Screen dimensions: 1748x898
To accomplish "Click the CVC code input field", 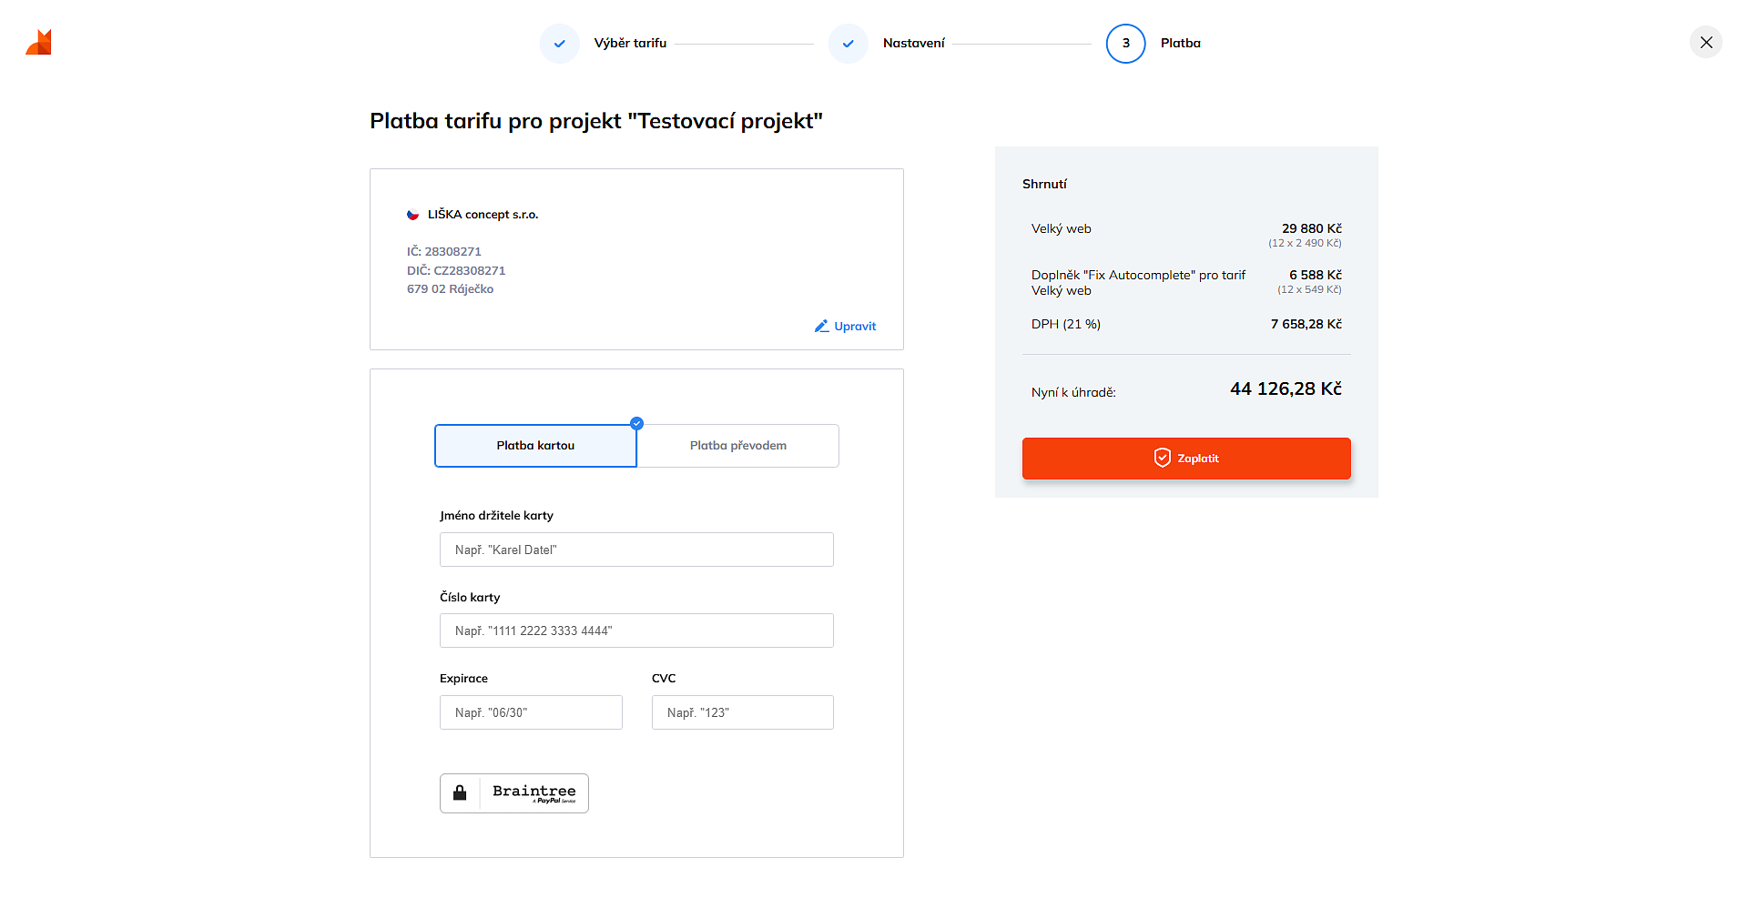I will click(742, 712).
